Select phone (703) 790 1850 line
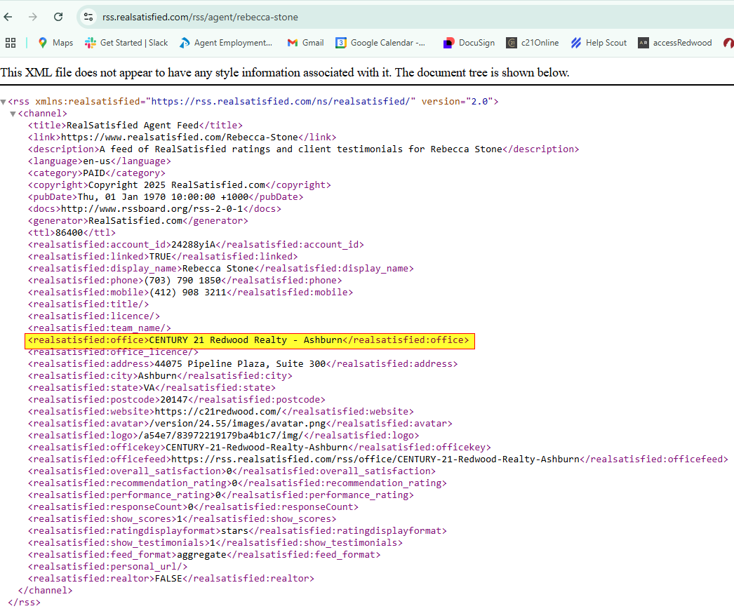This screenshot has height=611, width=734. (185, 281)
